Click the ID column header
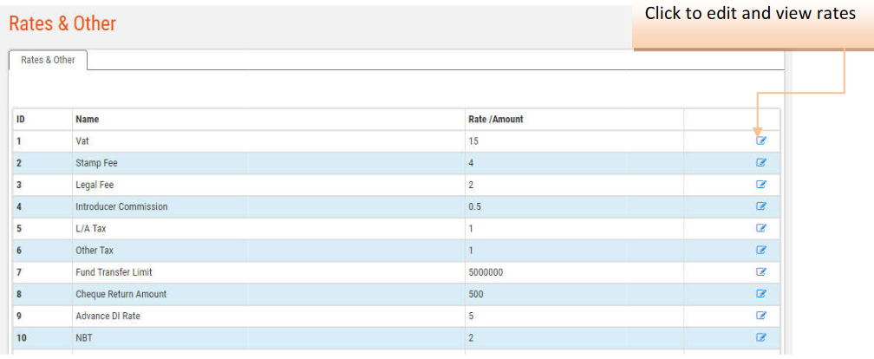 [20, 119]
